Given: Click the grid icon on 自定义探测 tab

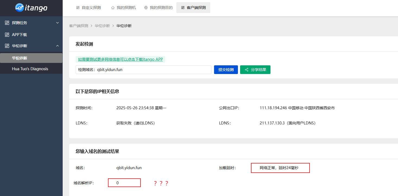Looking at the screenshot, I should point(78,8).
